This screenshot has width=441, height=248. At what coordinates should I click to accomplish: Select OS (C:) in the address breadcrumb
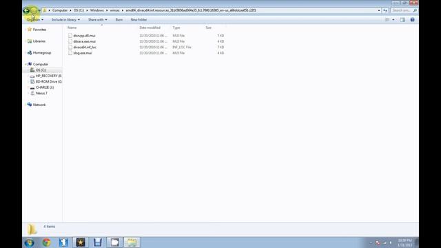pyautogui.click(x=79, y=10)
